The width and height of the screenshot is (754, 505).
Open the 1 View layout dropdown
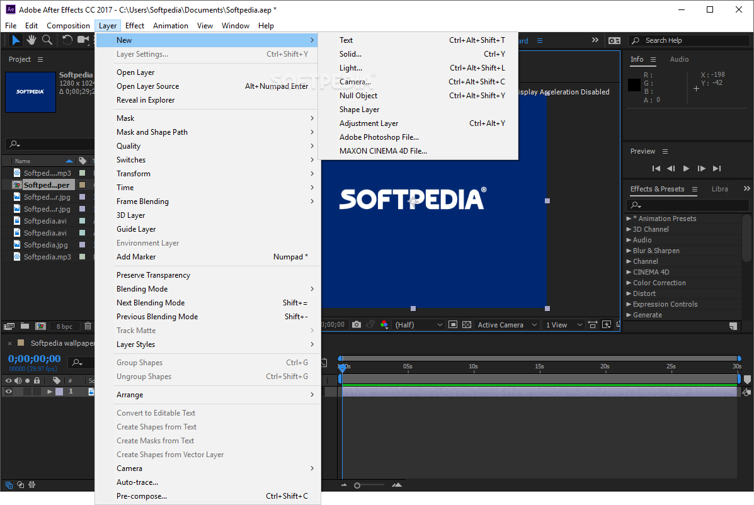(564, 325)
